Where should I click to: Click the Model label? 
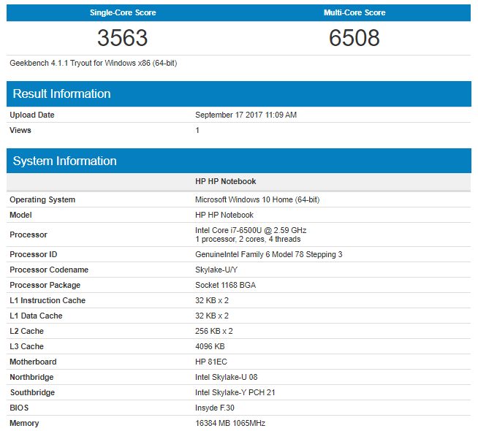[20, 215]
